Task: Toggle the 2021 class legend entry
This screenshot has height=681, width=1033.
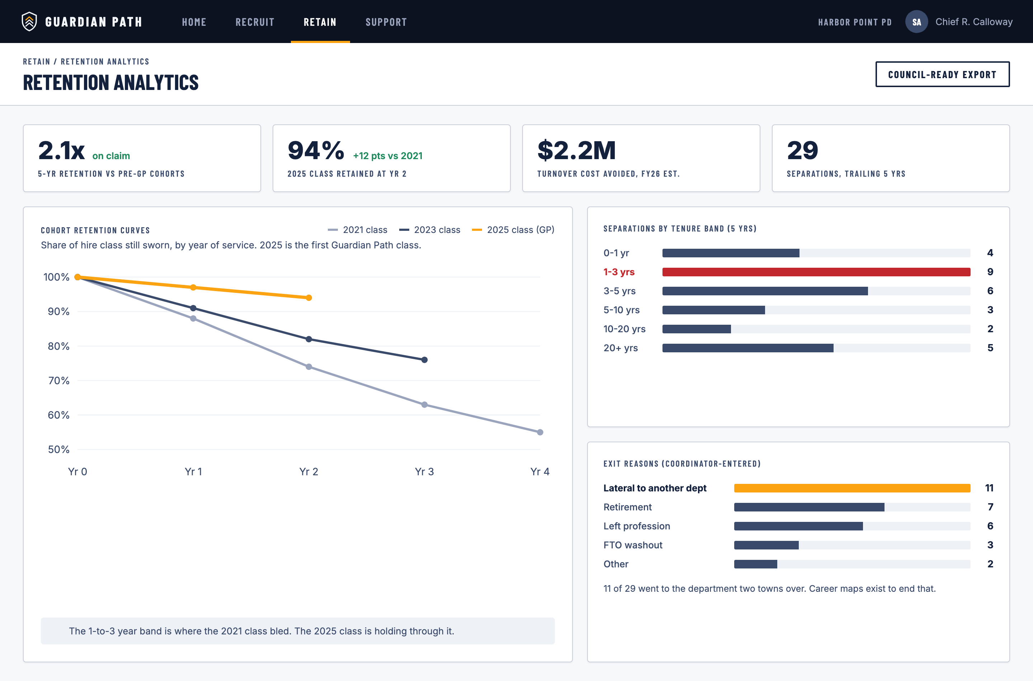Action: coord(357,230)
